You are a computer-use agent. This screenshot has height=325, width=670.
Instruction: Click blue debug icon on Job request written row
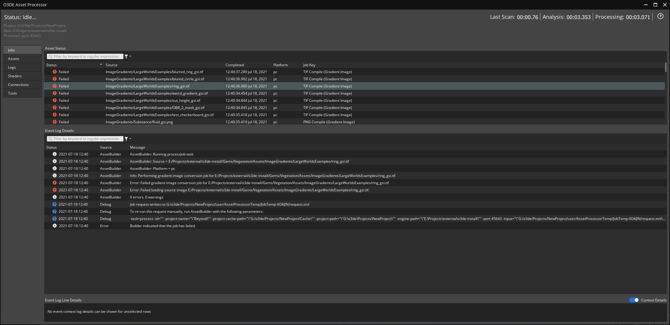pos(54,204)
